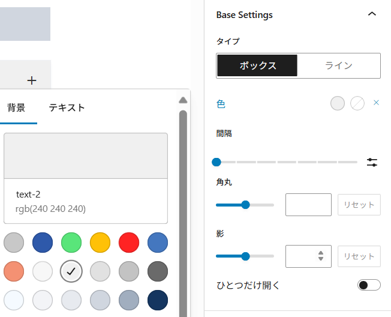Click the plus add block icon
The width and height of the screenshot is (391, 317).
[x=32, y=80]
